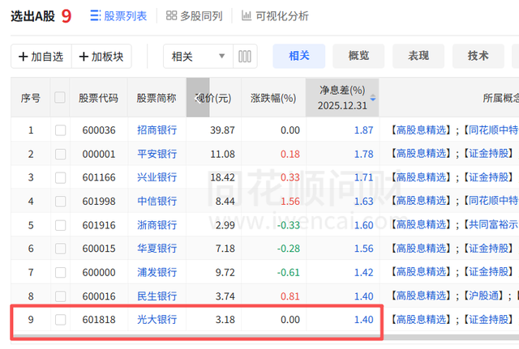Click 【高股息精选】 concept in 兴业银行 row
Viewport: 519px width, 349px height.
point(420,177)
